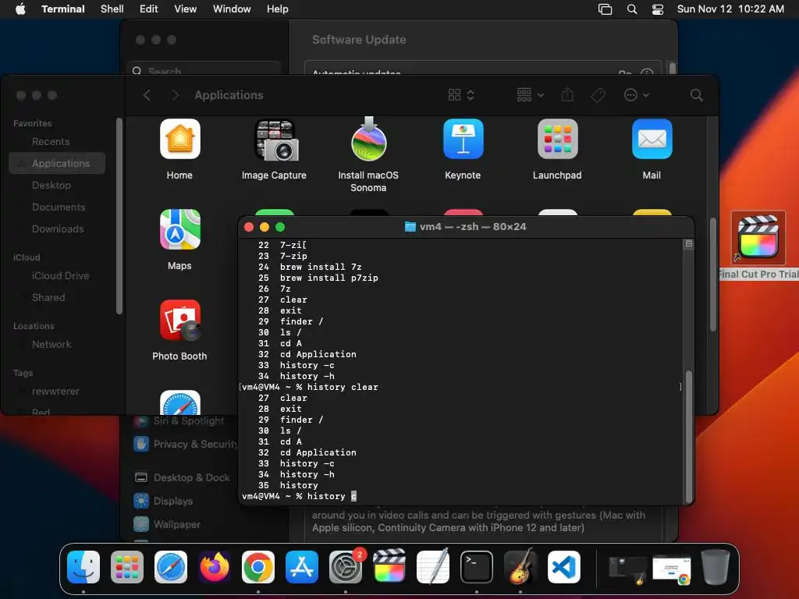Select the Maps application icon
This screenshot has height=599, width=799.
click(180, 229)
